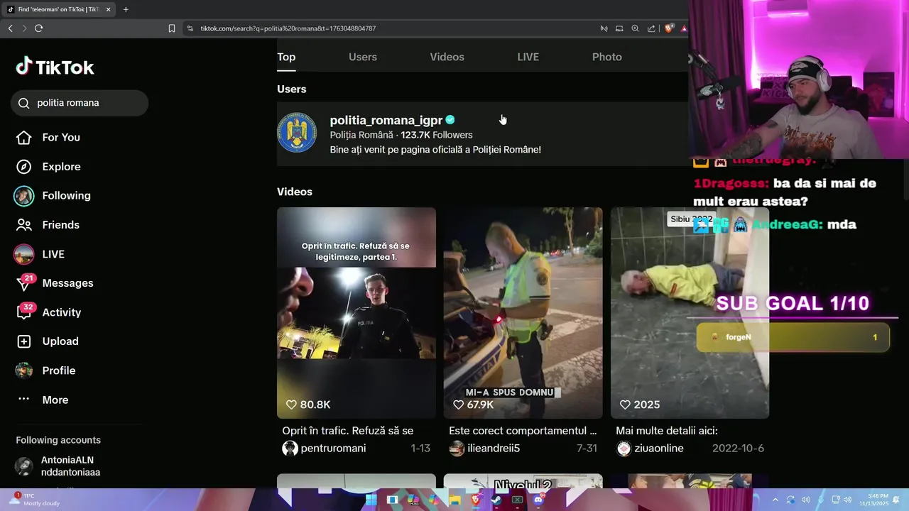Click the politia romana search field
The width and height of the screenshot is (909, 511).
point(80,103)
